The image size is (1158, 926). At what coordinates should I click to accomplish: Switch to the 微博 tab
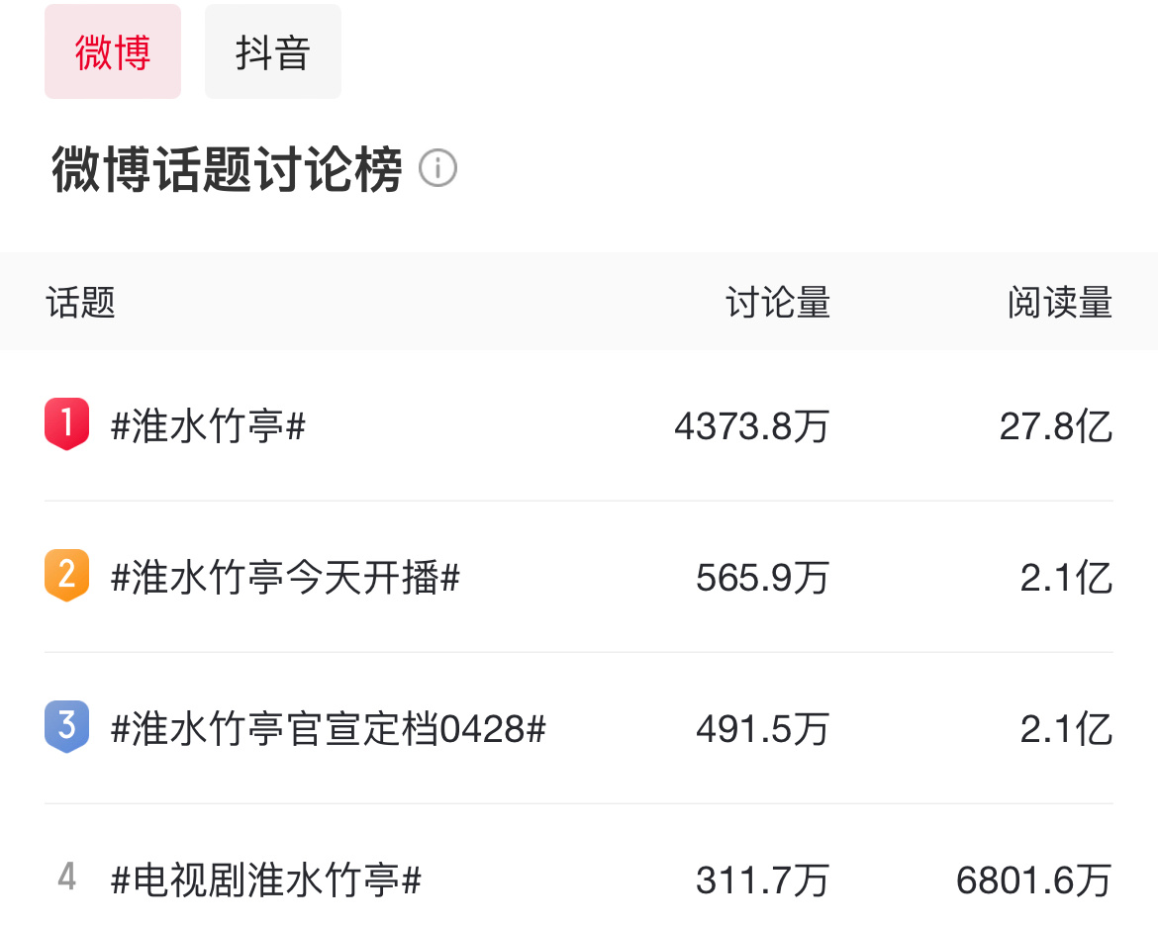(112, 51)
